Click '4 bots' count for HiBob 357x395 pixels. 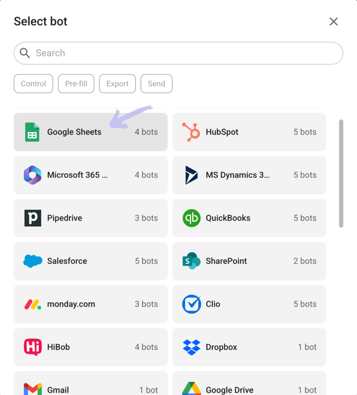point(146,347)
